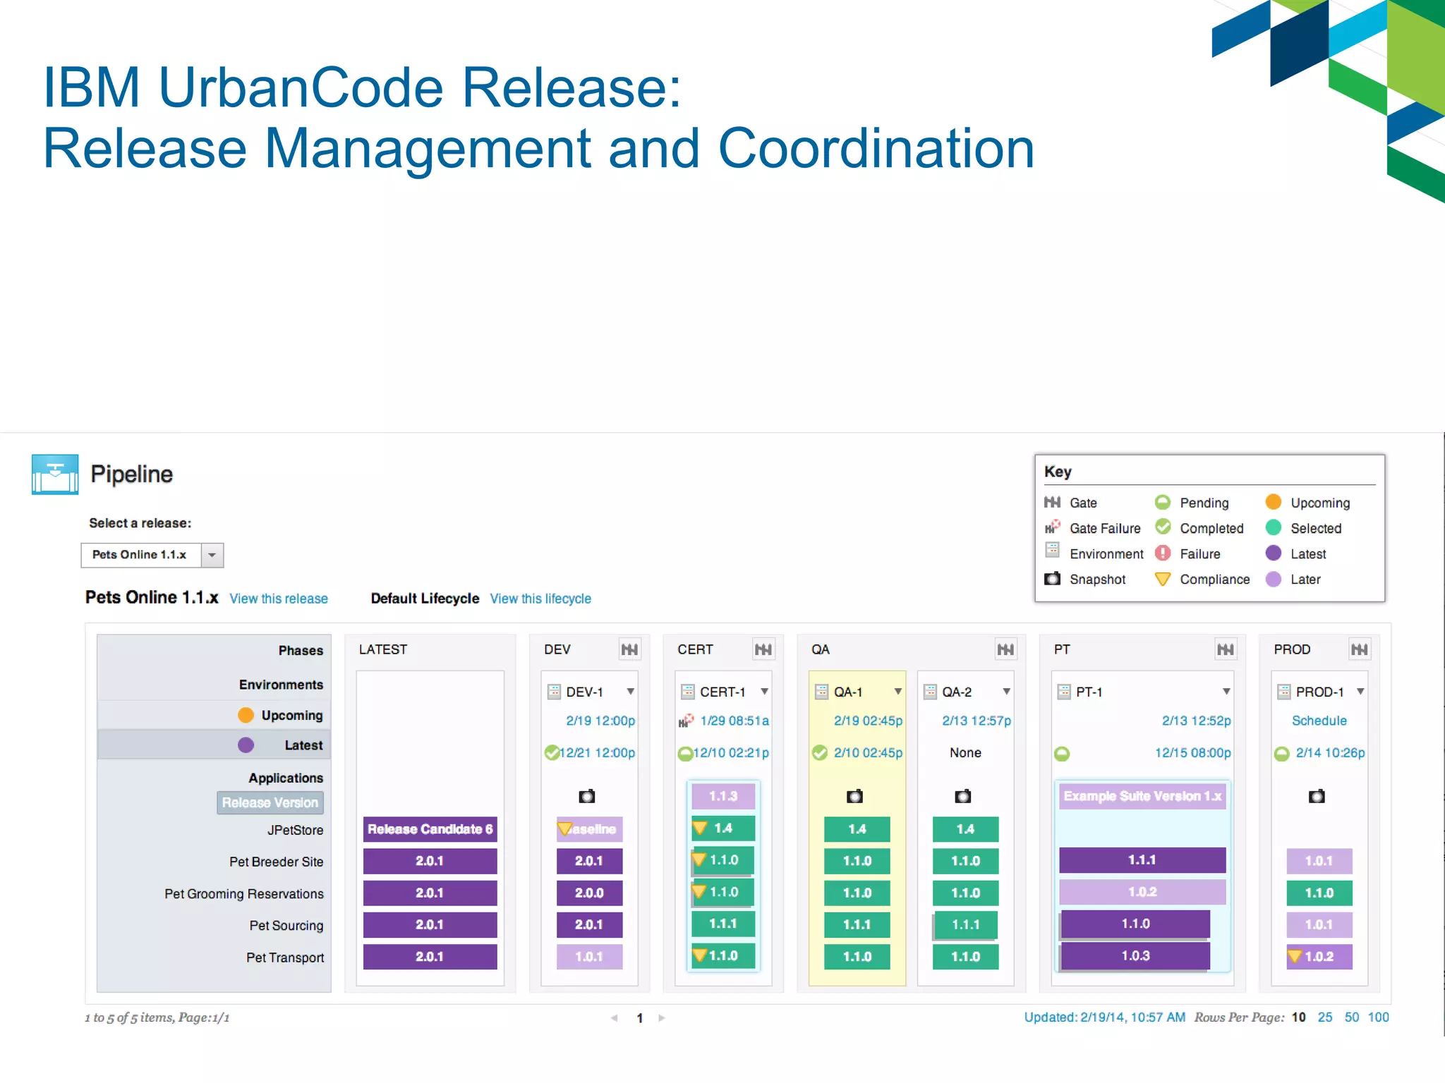
Task: Expand the QA-2 environment dropdown arrow
Action: (x=1006, y=692)
